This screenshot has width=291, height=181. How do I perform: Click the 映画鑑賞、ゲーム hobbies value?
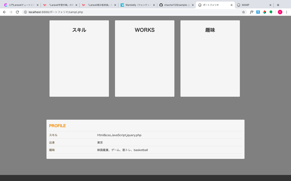tap(122, 150)
